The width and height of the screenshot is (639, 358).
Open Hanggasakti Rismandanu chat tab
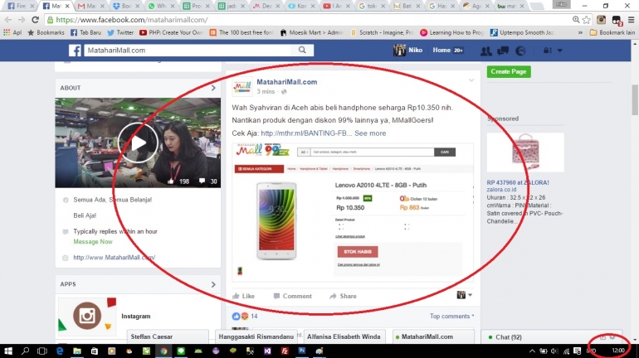pyautogui.click(x=256, y=336)
